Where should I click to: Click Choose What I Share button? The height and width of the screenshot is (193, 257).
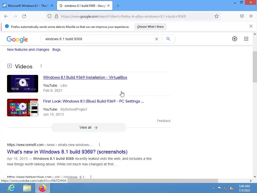click(150, 27)
